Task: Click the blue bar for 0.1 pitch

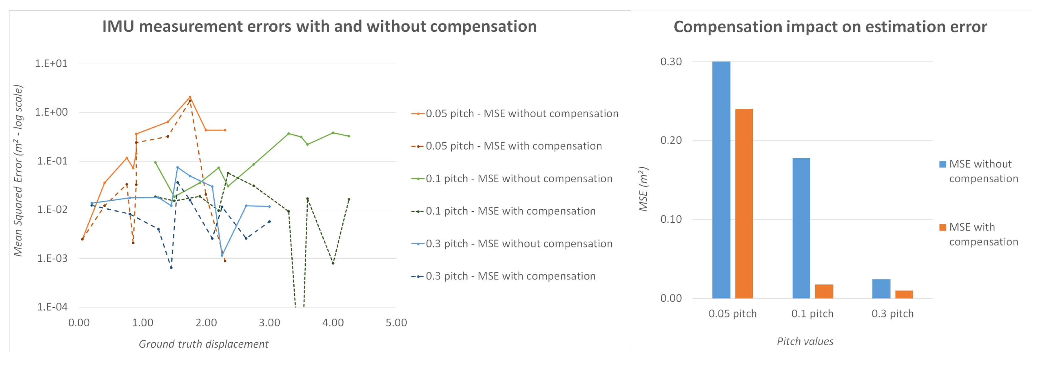Action: [801, 228]
